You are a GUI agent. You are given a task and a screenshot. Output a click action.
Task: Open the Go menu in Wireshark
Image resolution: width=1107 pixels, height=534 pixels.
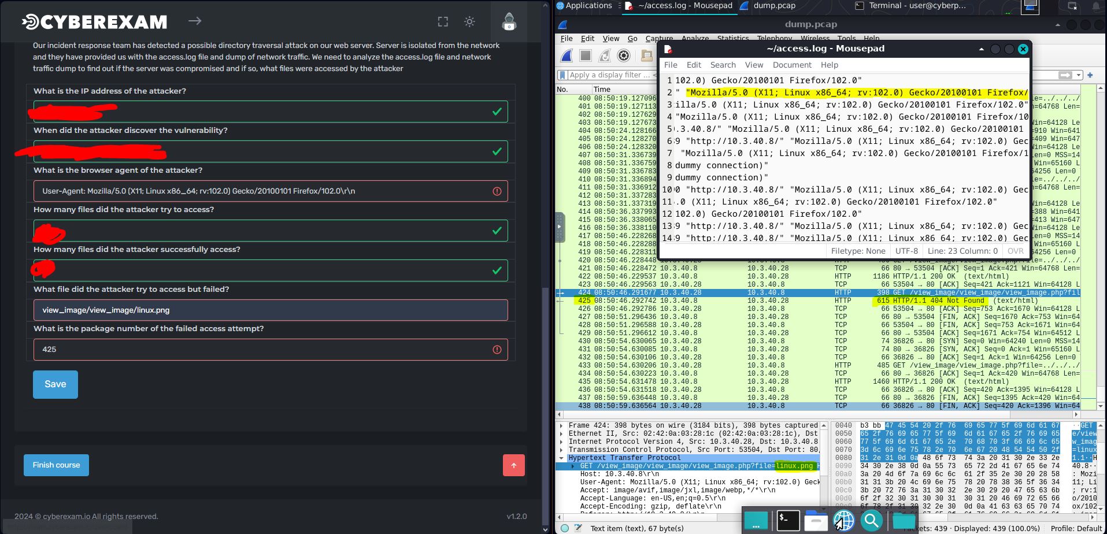coord(632,39)
